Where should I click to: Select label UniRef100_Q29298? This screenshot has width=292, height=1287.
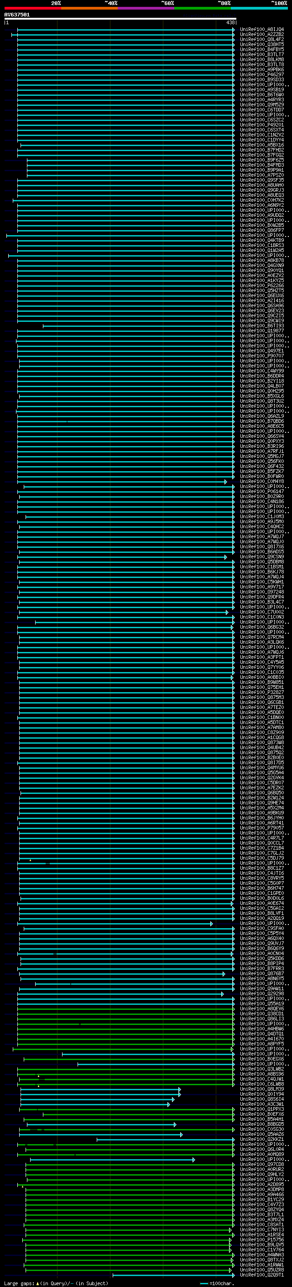(261, 993)
